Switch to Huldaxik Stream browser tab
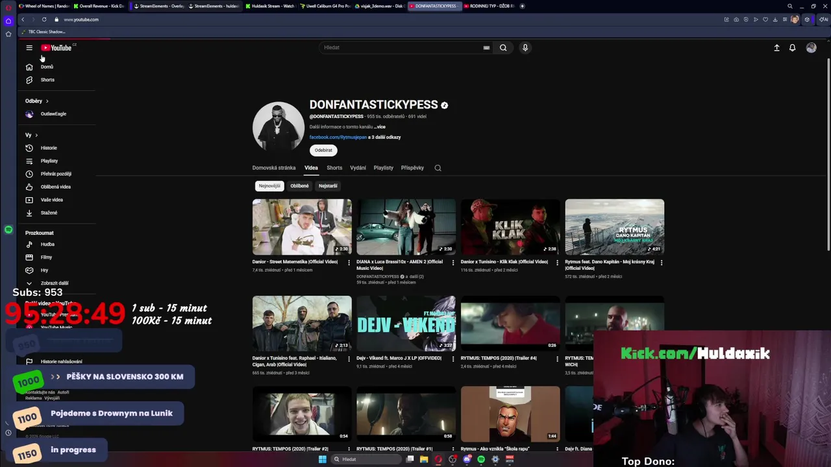 tap(269, 6)
